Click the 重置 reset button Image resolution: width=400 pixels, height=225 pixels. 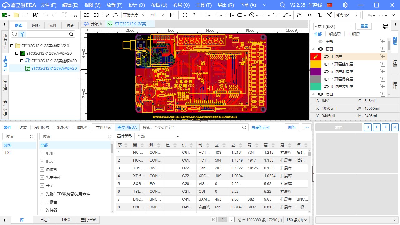[x=364, y=26]
